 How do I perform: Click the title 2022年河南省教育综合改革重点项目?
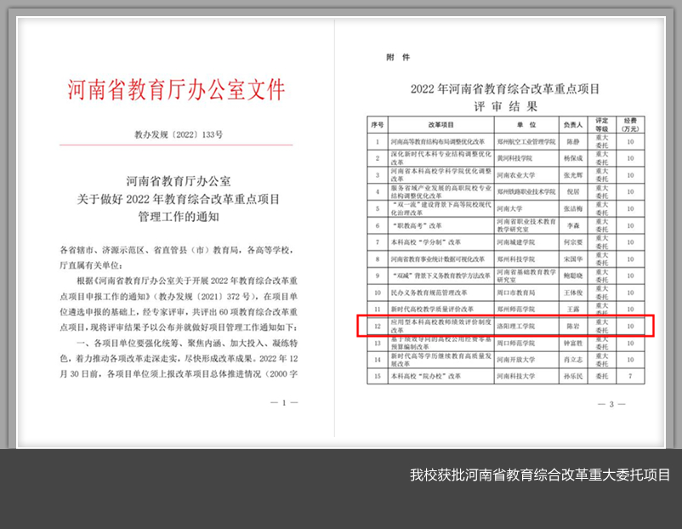pos(505,88)
